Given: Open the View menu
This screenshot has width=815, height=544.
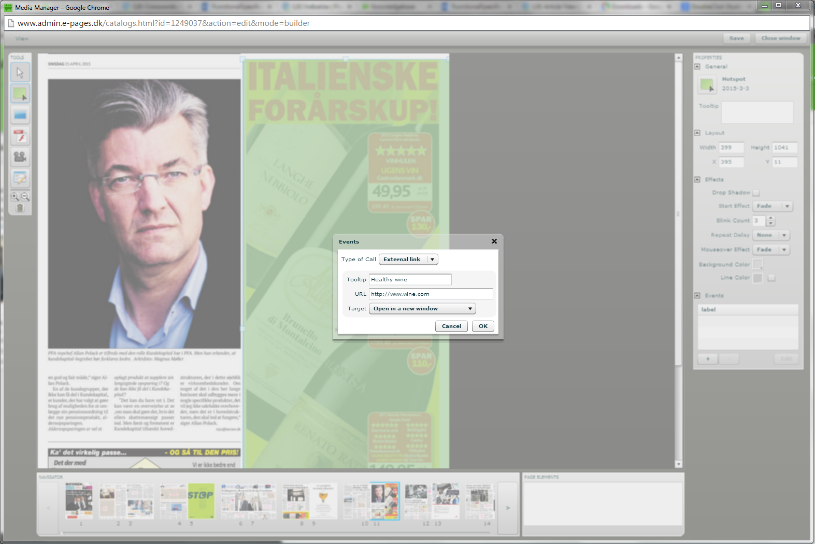Looking at the screenshot, I should click(x=22, y=39).
